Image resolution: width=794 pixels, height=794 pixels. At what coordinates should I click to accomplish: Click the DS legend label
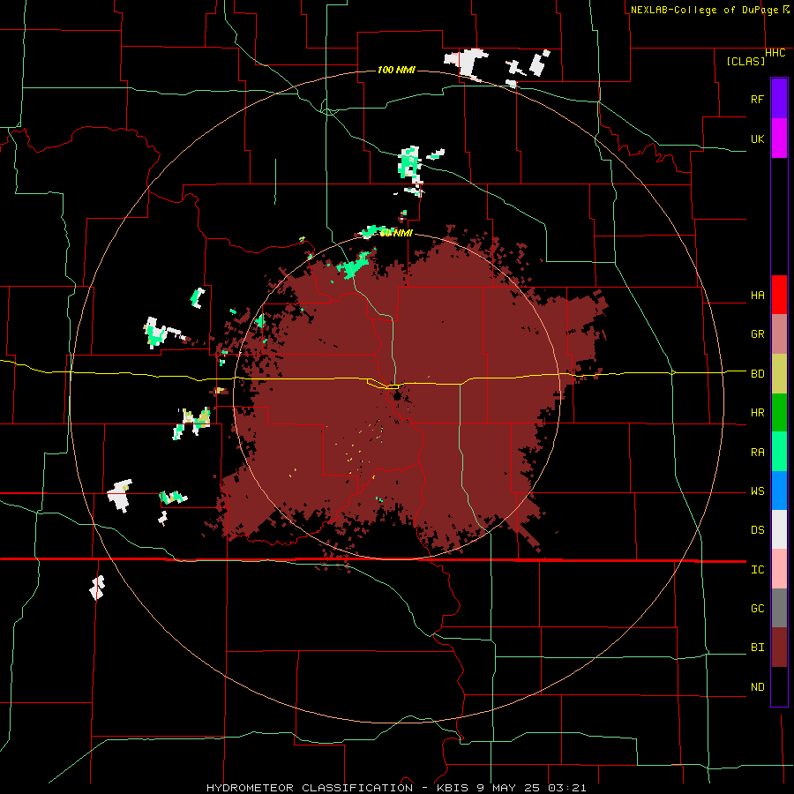pyautogui.click(x=757, y=530)
